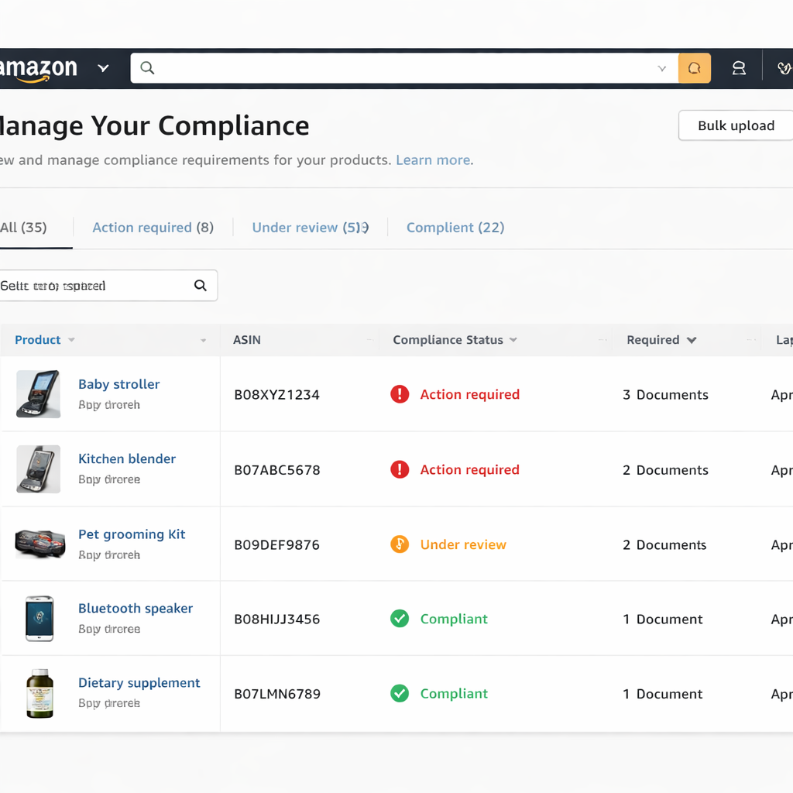The image size is (793, 793).
Task: Open the Learn more link
Action: point(433,160)
